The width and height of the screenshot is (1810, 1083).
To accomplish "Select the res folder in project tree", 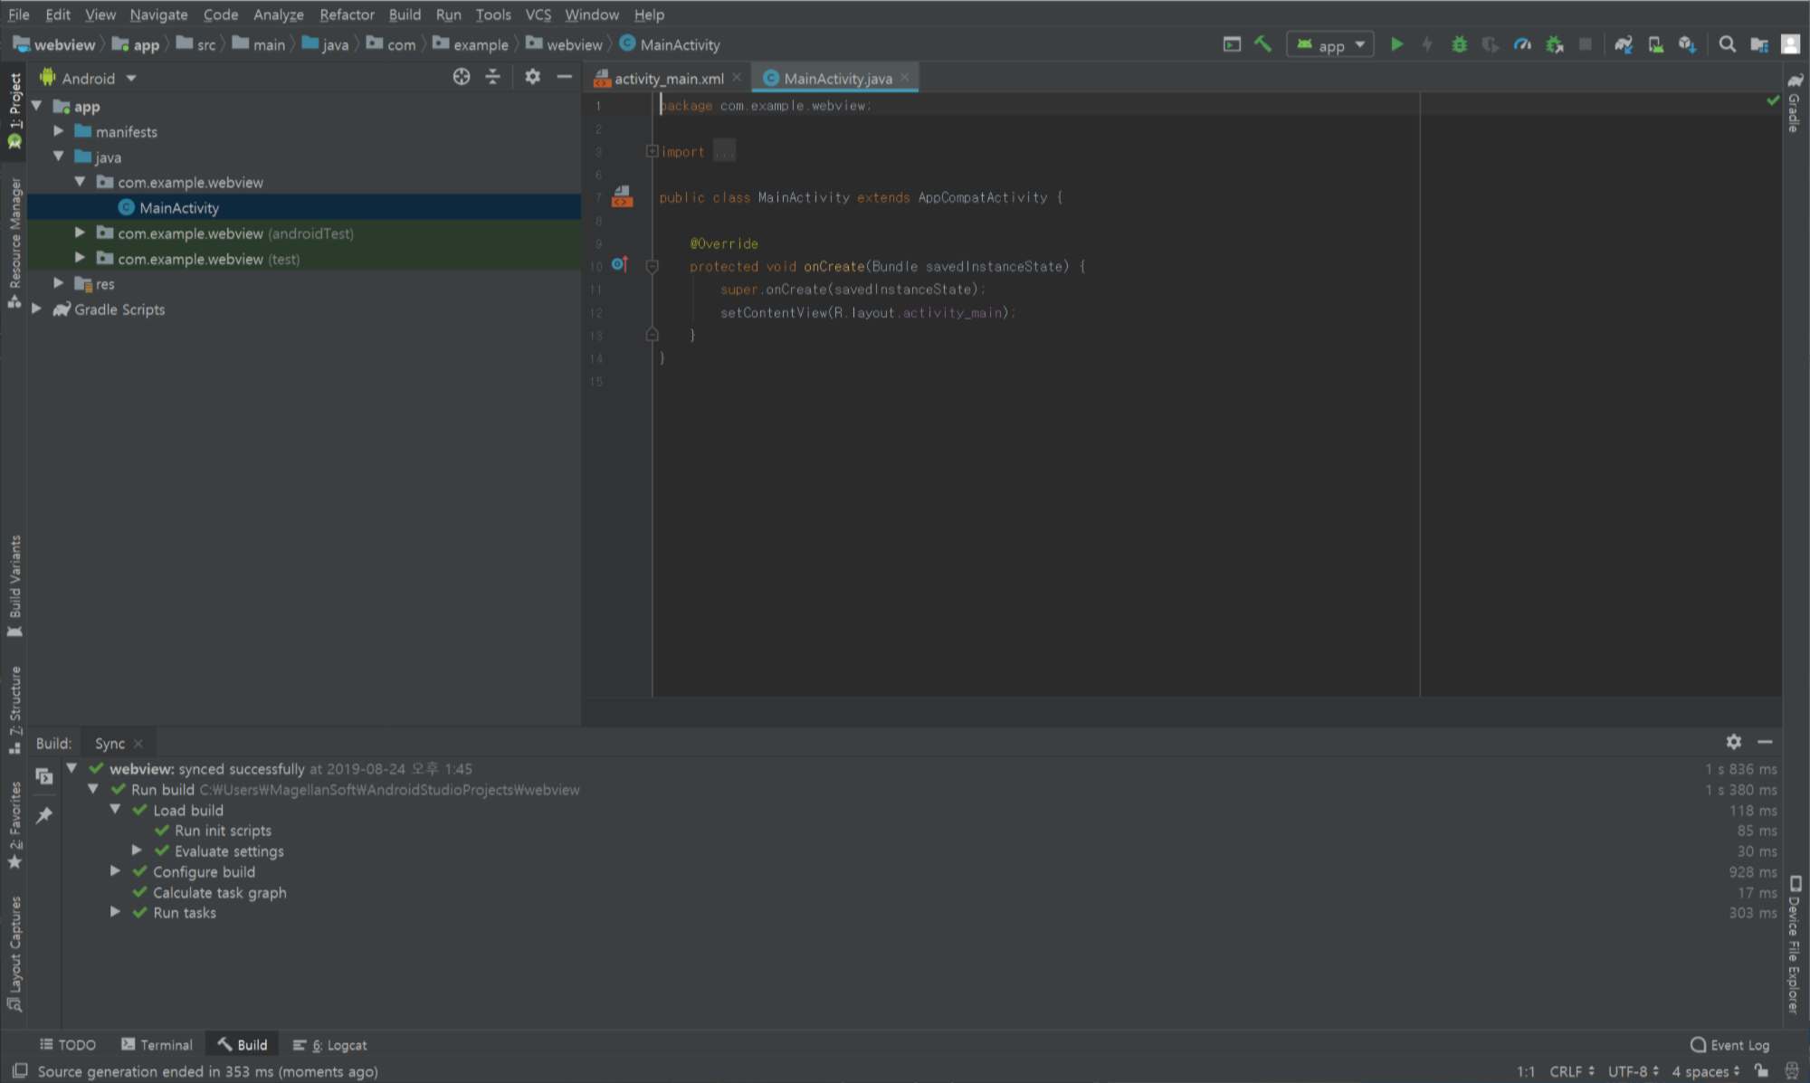I will click(x=105, y=284).
